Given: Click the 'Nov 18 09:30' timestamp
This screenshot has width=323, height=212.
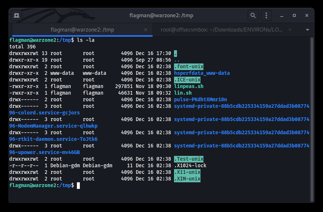Looking at the screenshot, I should [x=153, y=86].
